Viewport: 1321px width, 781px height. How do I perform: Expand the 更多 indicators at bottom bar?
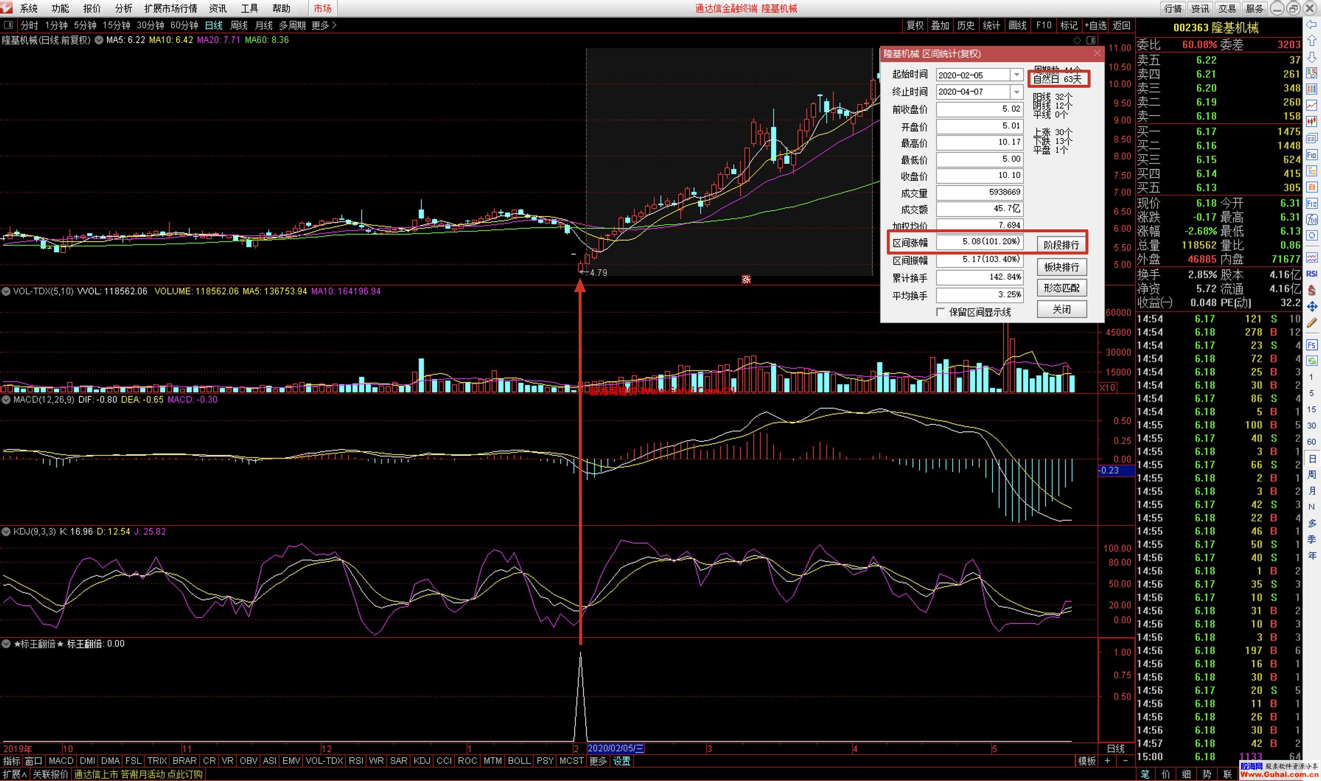click(x=598, y=760)
